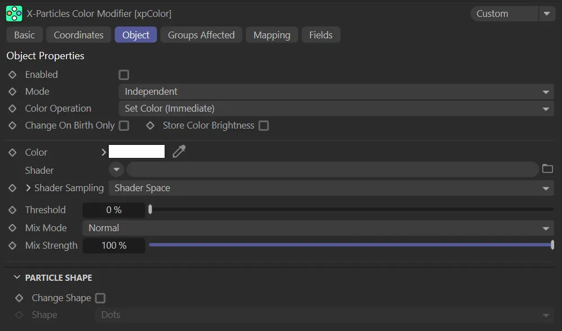Click the white Color swatch

136,152
